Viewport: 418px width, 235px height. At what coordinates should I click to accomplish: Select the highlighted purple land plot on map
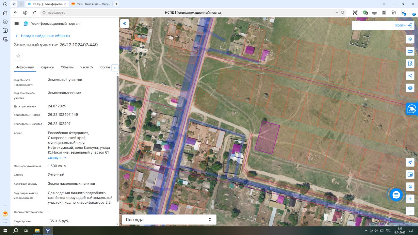(267, 137)
